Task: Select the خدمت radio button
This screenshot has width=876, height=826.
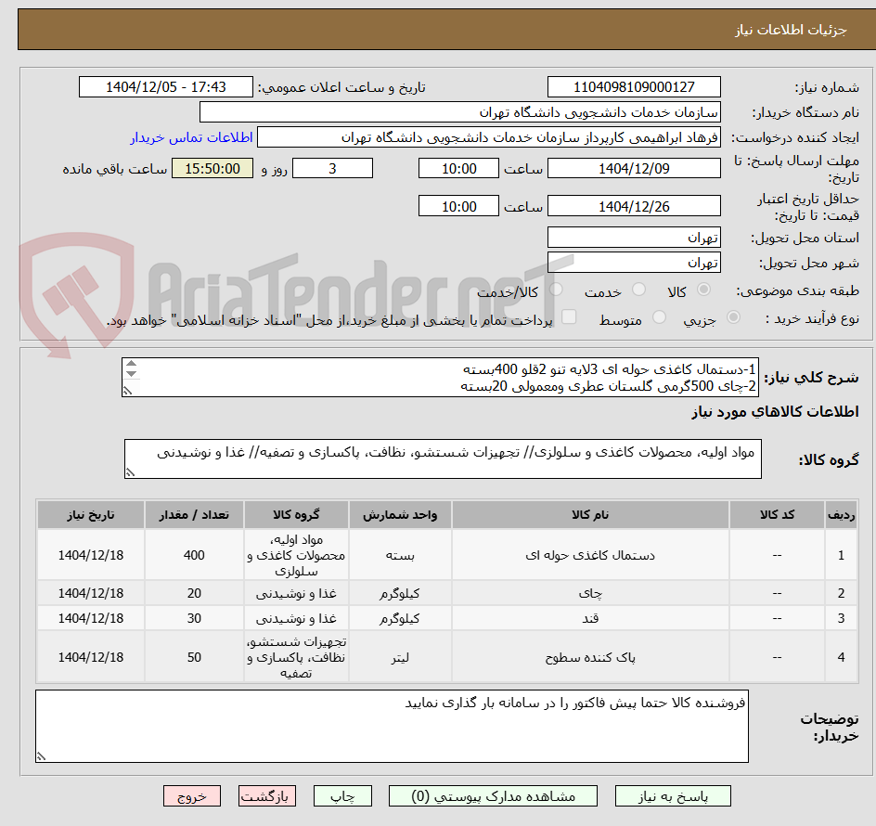Action: pyautogui.click(x=638, y=290)
